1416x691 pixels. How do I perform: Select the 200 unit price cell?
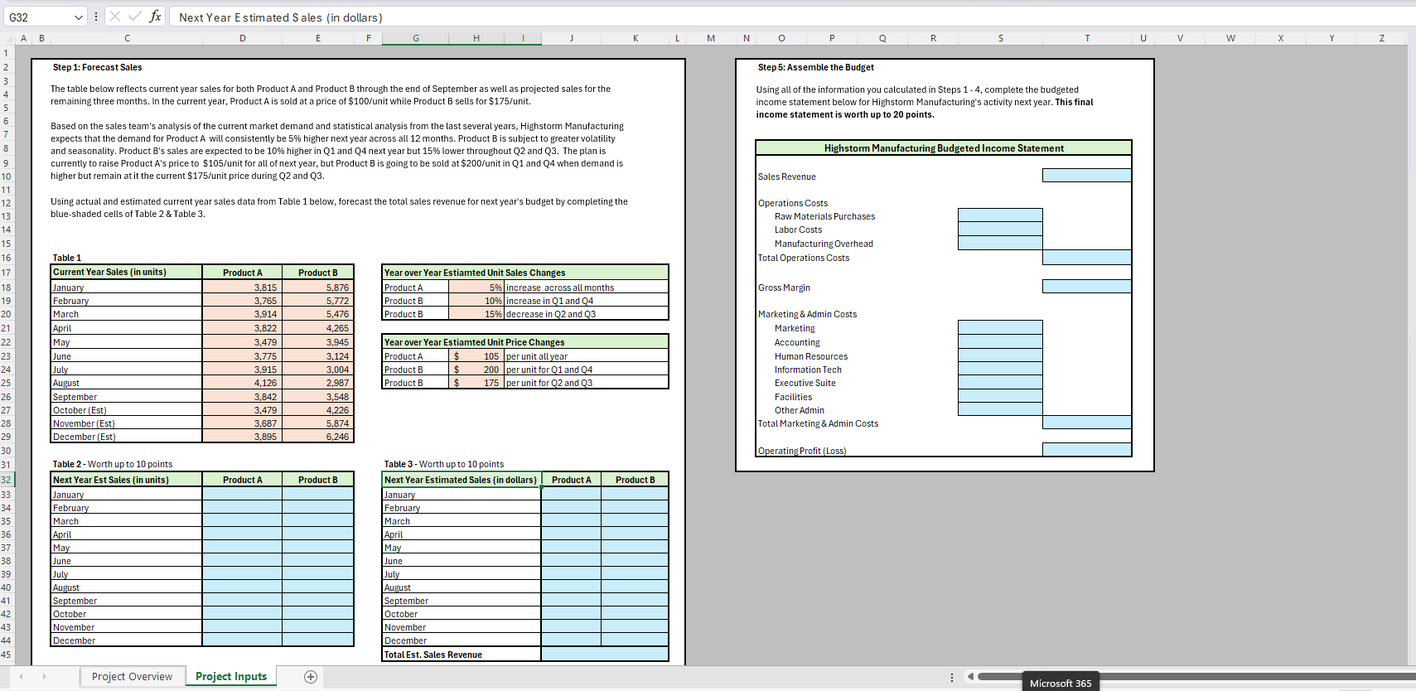(476, 370)
